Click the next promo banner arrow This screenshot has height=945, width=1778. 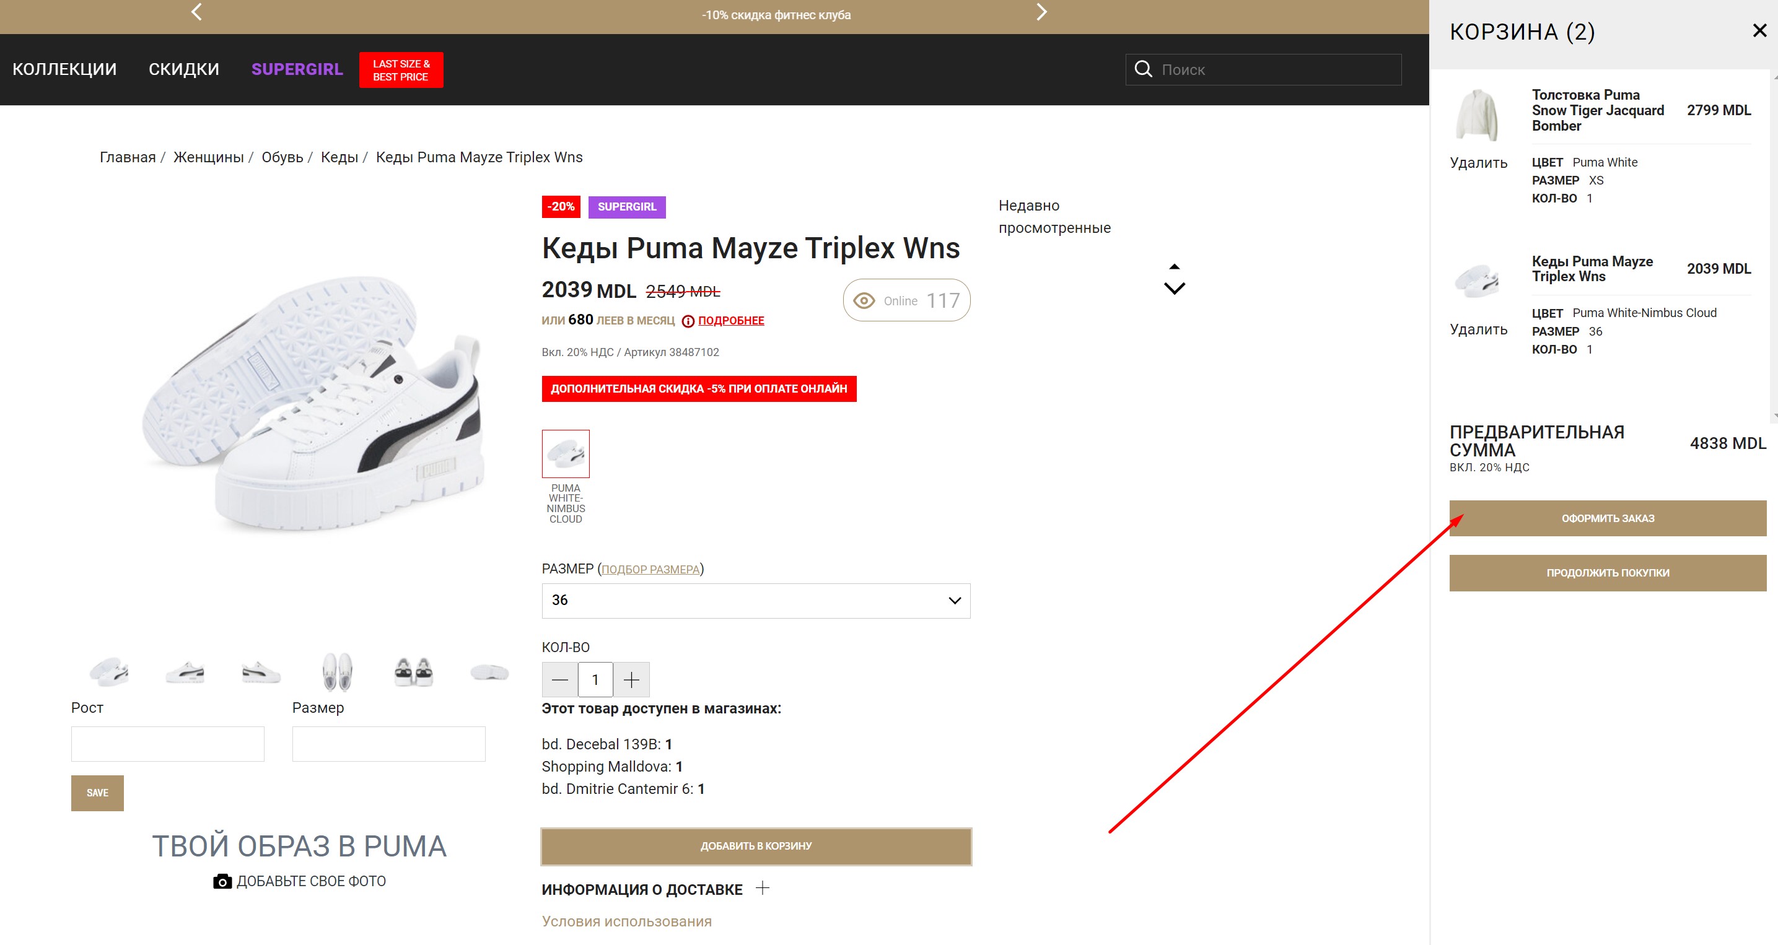pyautogui.click(x=1041, y=12)
